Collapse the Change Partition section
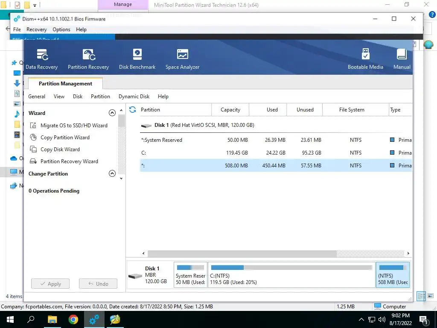The width and height of the screenshot is (437, 328). coord(112,173)
